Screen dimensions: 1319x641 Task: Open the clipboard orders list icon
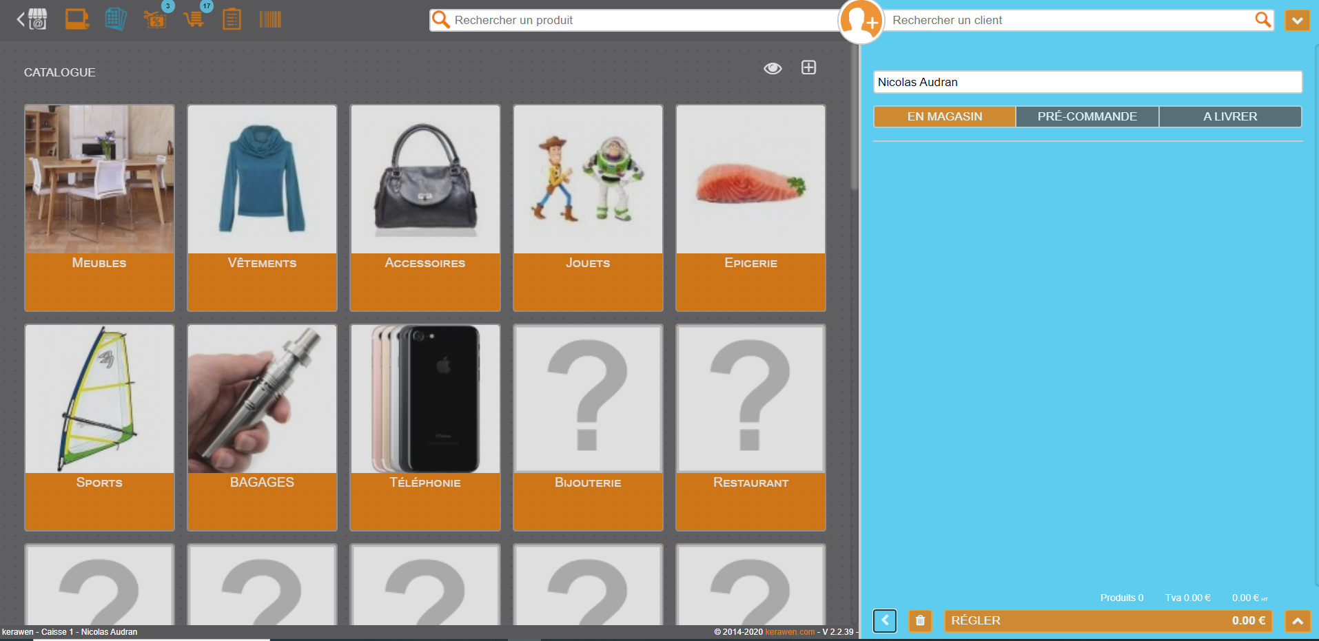coord(232,19)
